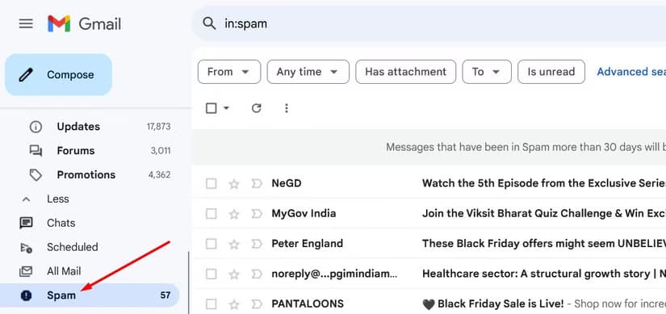Viewport: 666px width, 314px height.
Task: Open the To filter dropdown
Action: [487, 72]
